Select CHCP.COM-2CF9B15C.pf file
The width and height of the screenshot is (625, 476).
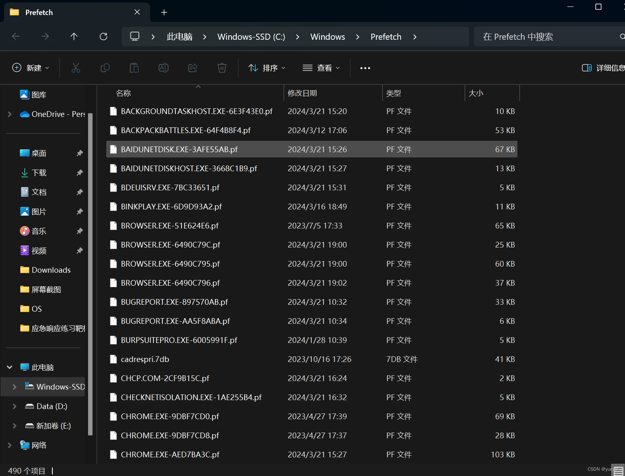[x=312, y=378]
